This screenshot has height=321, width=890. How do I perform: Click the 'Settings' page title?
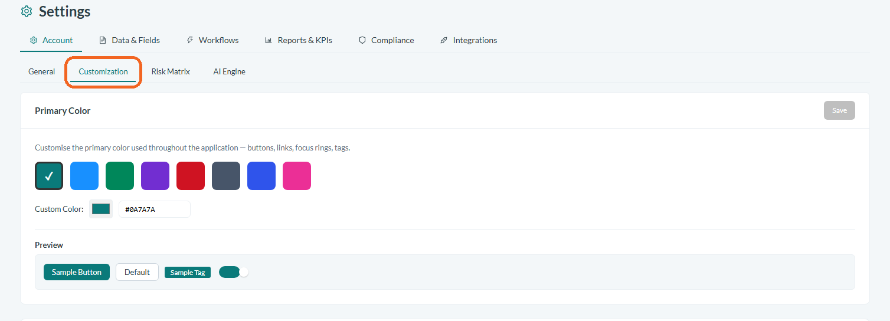click(x=65, y=11)
